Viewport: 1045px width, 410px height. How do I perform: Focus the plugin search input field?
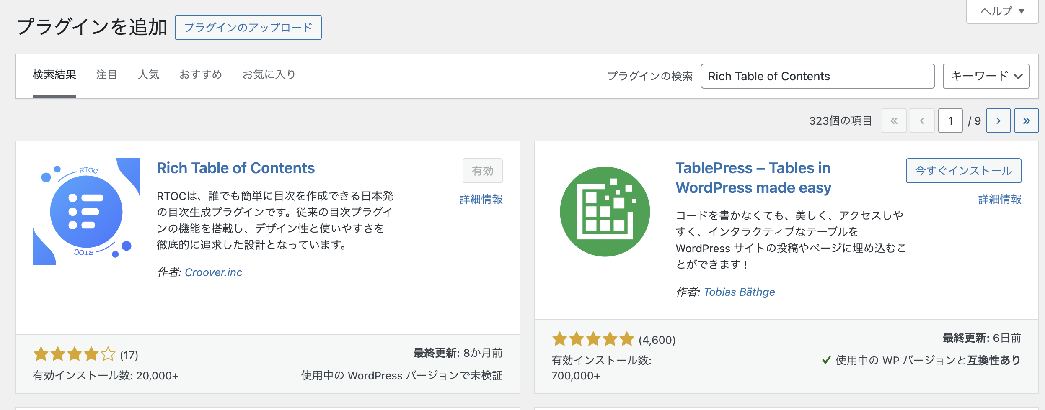click(817, 76)
